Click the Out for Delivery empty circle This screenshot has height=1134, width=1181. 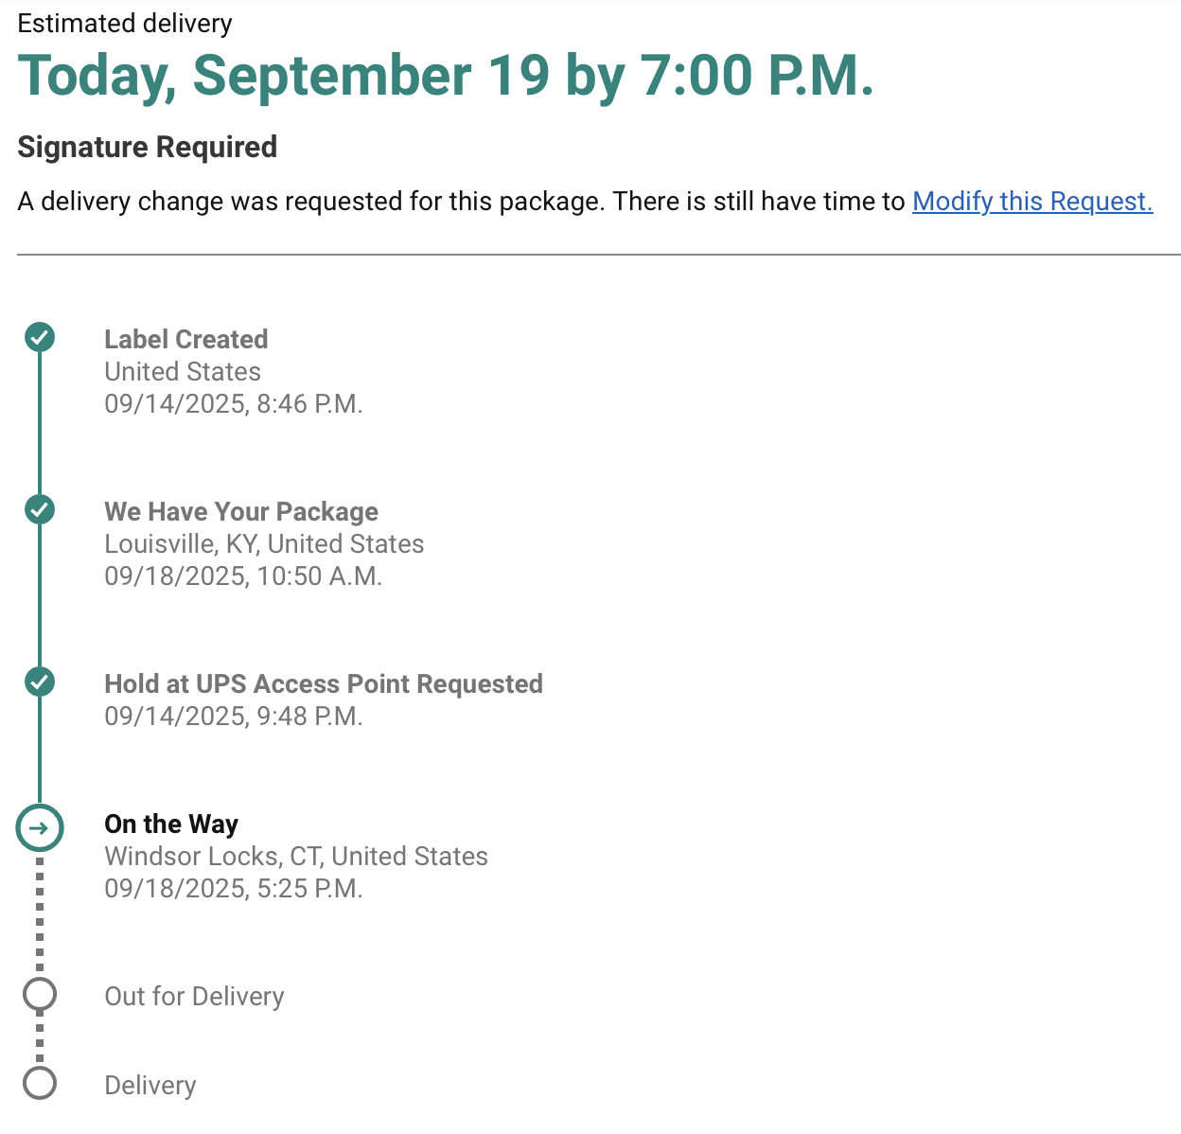(40, 995)
